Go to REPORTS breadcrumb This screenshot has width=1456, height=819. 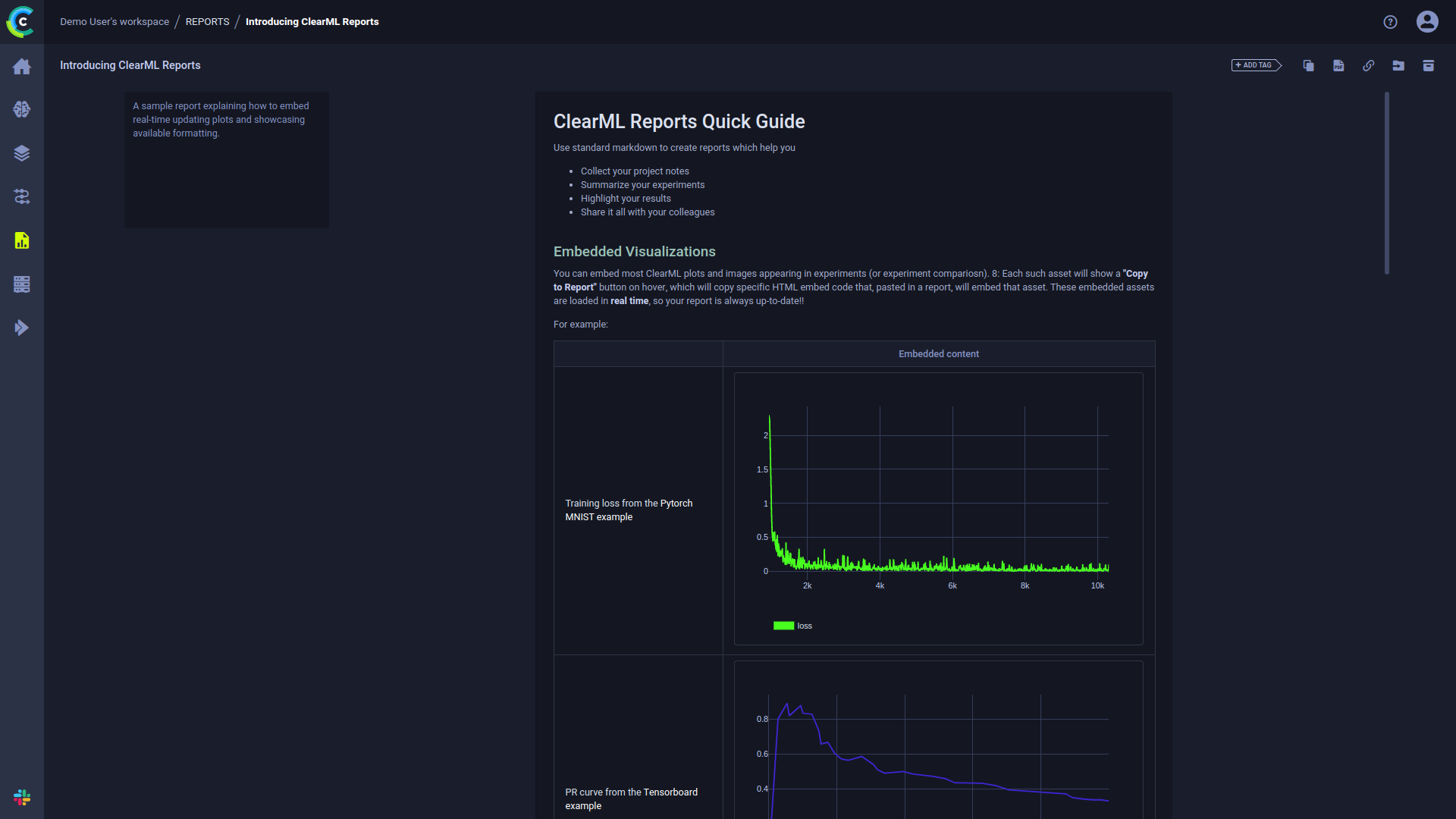coord(207,22)
